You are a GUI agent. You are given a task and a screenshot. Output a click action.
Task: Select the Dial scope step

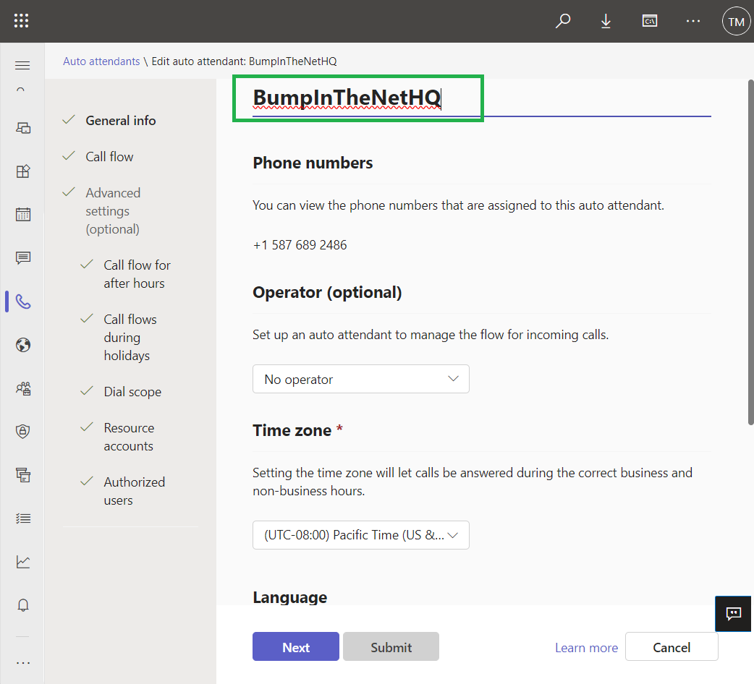(132, 392)
